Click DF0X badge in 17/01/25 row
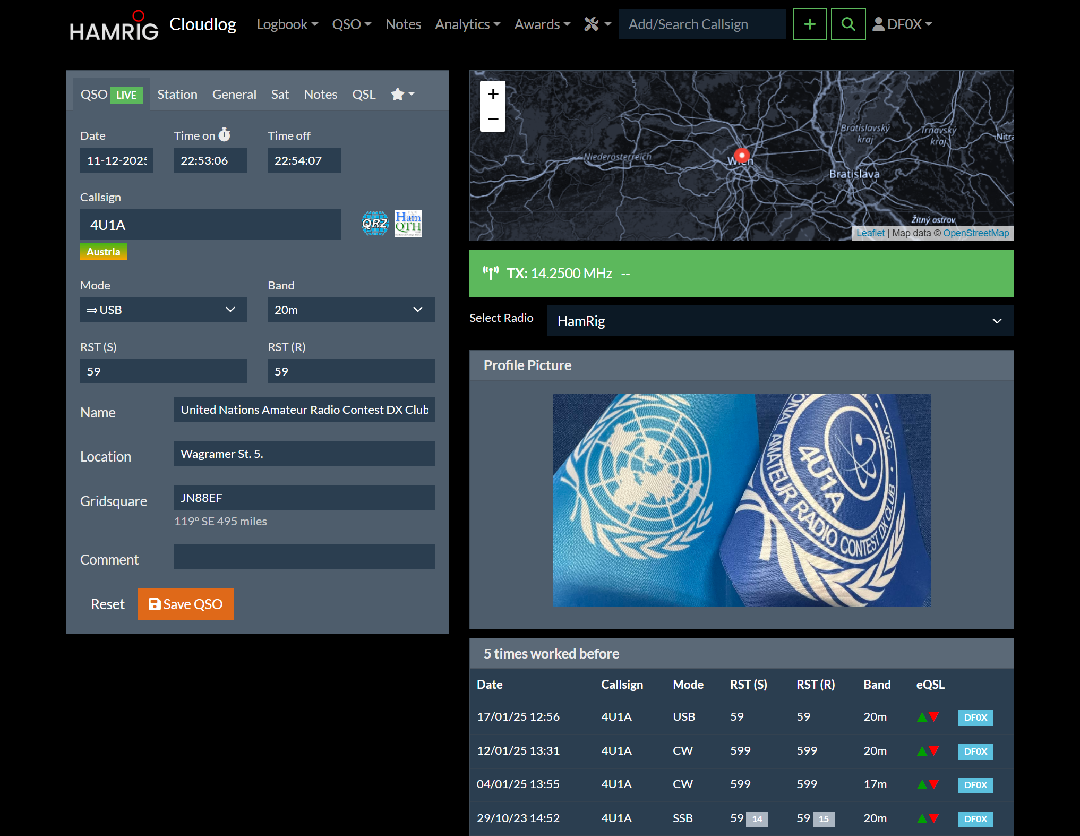1080x836 pixels. 975,718
